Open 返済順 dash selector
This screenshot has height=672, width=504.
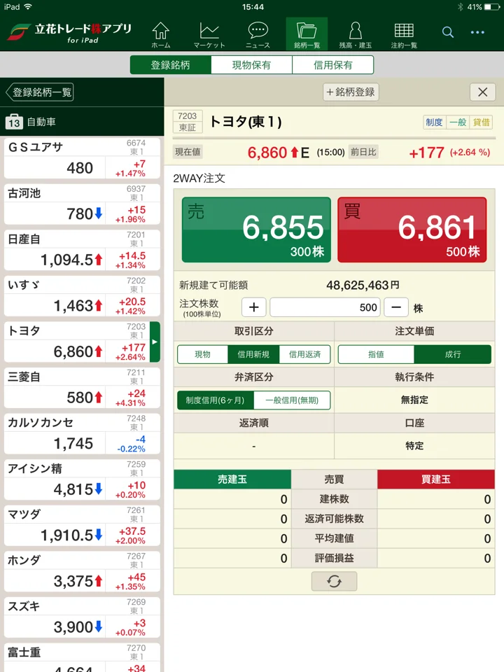[x=253, y=446]
